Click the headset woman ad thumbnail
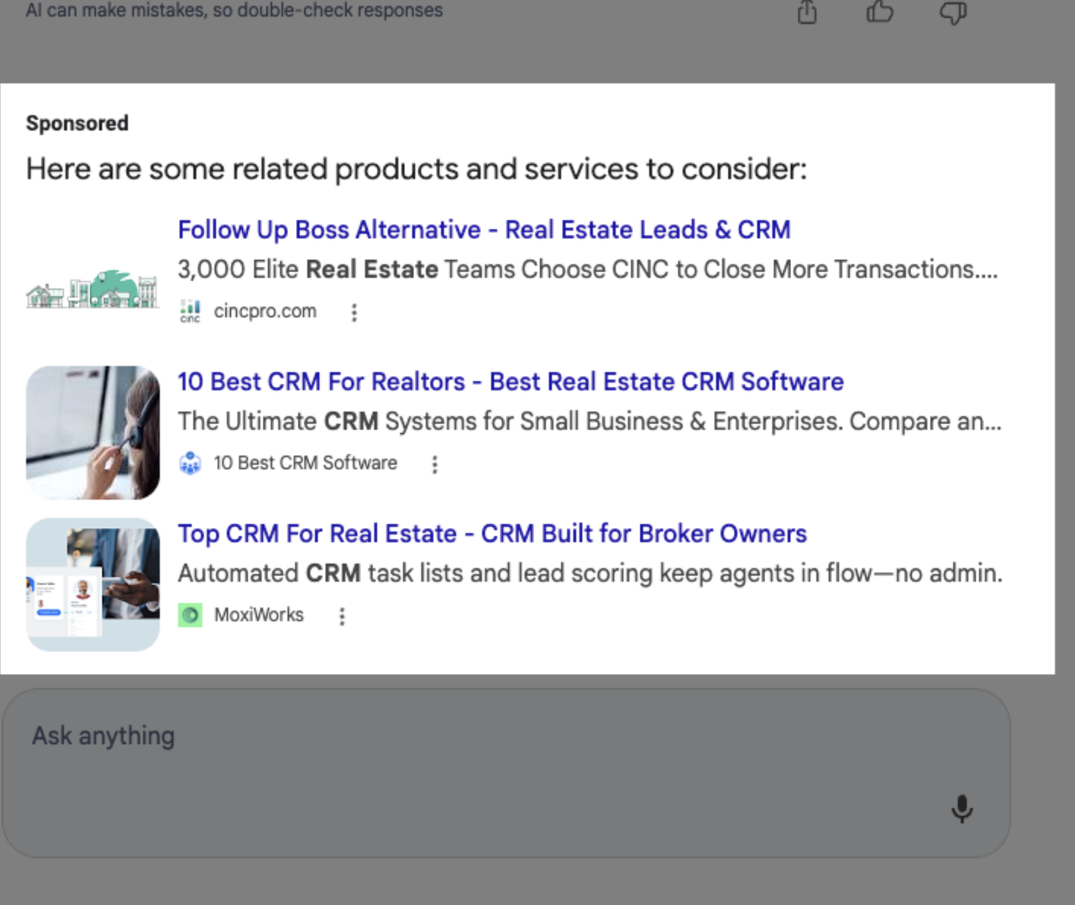 pos(92,432)
